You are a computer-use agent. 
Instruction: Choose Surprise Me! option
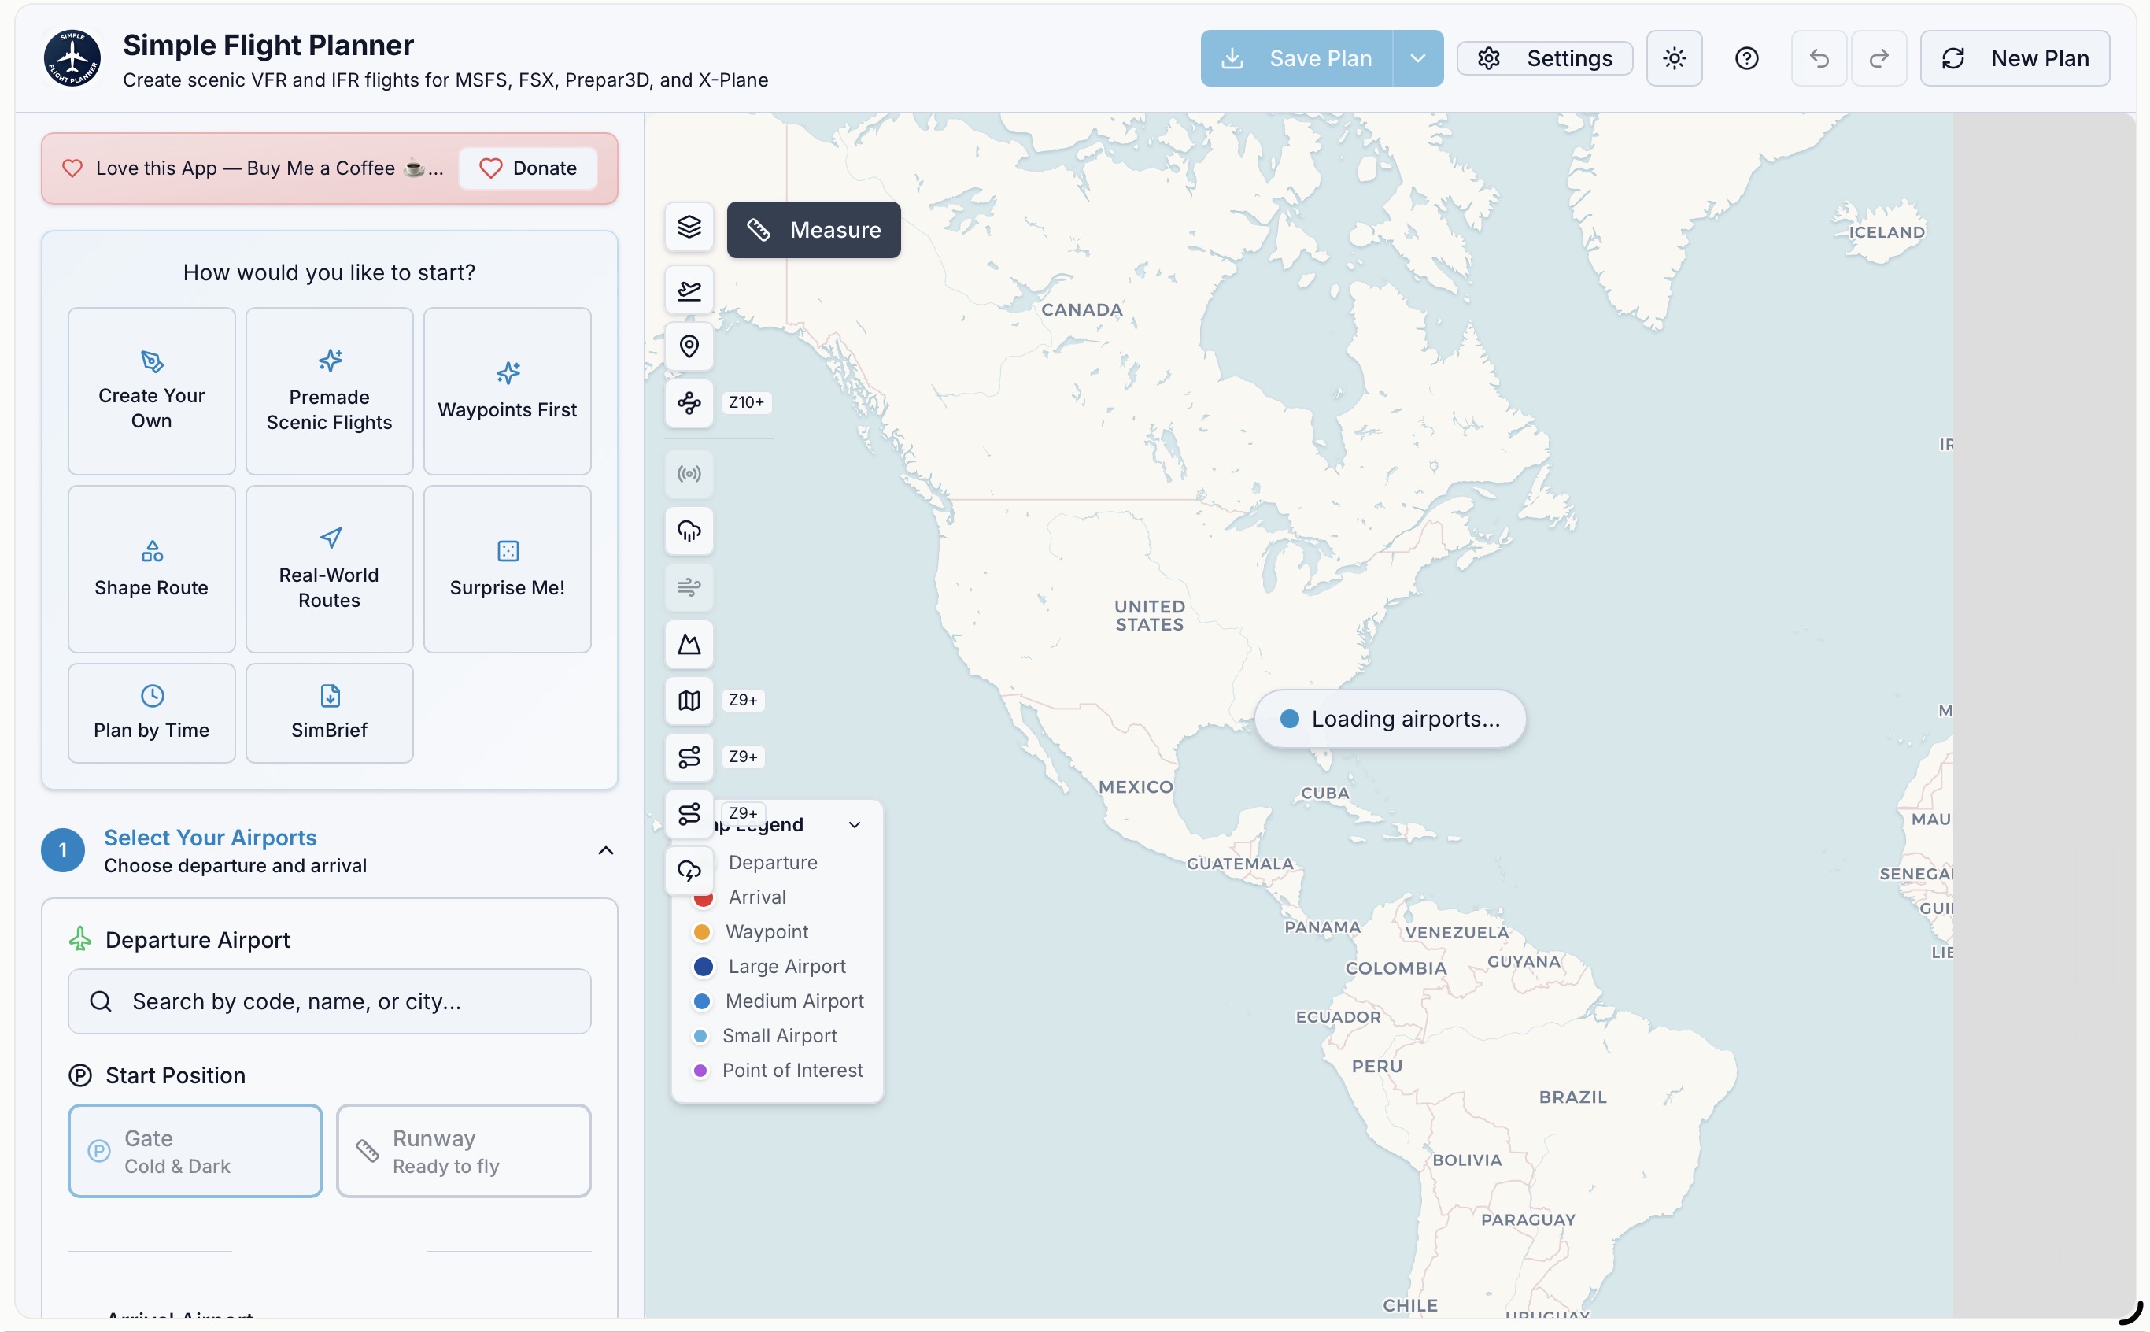[x=507, y=569]
